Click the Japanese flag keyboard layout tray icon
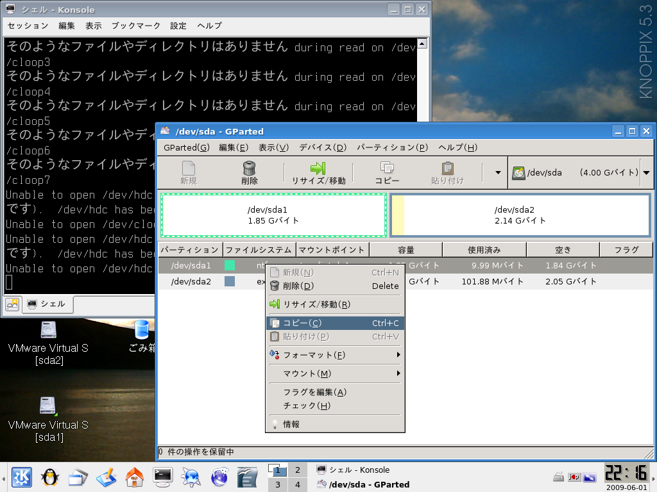Screen dimensions: 657x492 (x=574, y=477)
